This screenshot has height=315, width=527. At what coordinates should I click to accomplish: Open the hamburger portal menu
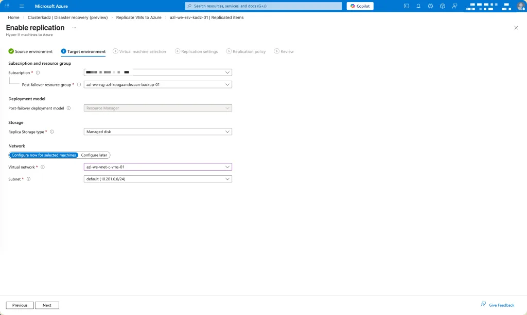22,6
